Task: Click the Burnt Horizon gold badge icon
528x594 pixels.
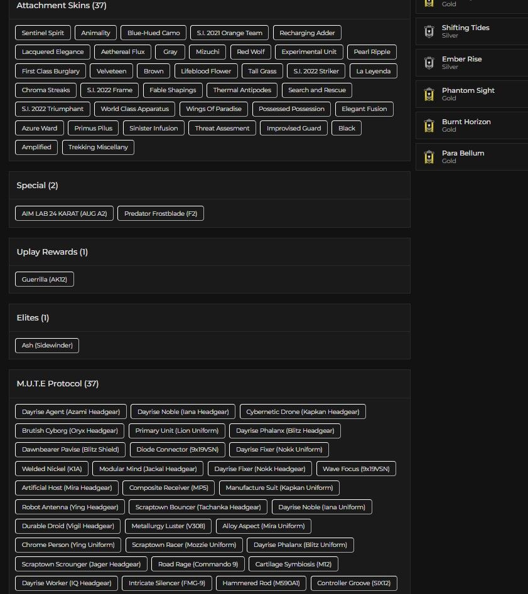Action: pos(429,126)
